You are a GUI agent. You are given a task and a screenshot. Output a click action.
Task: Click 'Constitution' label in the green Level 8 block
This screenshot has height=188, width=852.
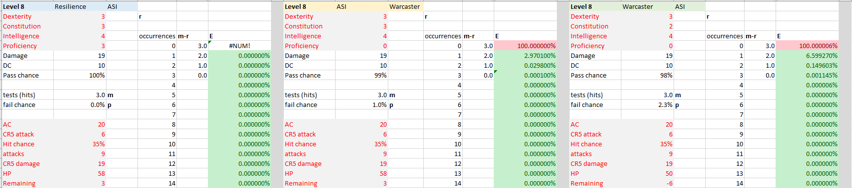(x=589, y=26)
